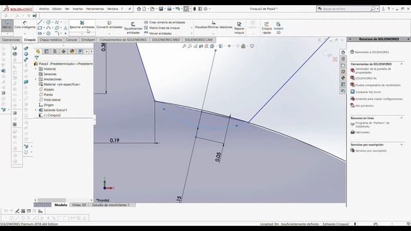Click the New document icon
Image resolution: width=411 pixels, height=231 pixels.
[144, 8]
